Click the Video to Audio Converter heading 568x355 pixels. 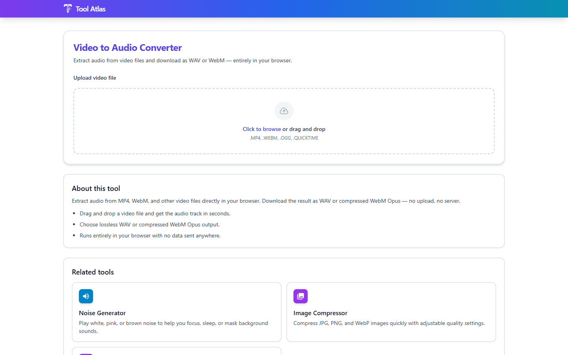[127, 48]
